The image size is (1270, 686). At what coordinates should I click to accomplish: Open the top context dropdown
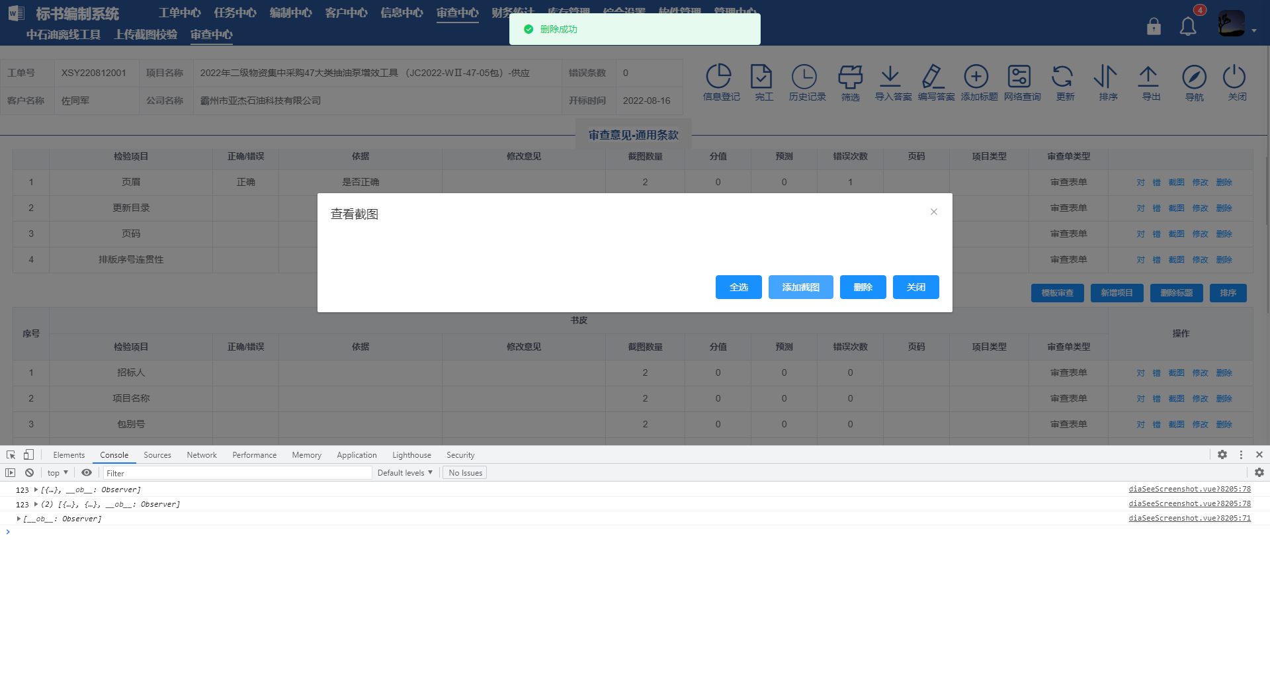point(58,472)
